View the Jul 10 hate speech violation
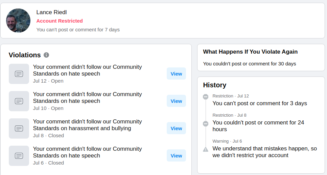The image size is (327, 175). point(176,101)
